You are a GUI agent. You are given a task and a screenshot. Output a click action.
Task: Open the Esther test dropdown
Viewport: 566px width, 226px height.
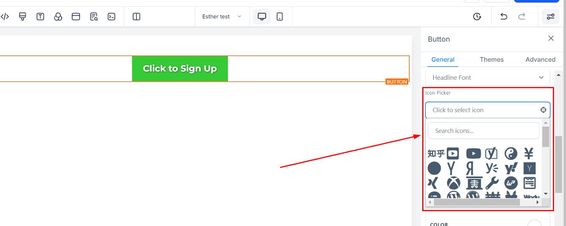[x=222, y=17]
